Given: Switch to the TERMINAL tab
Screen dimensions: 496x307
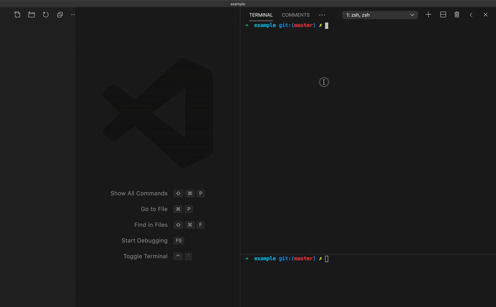Looking at the screenshot, I should 260,15.
